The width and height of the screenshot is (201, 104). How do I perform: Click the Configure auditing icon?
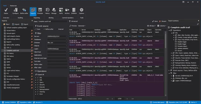(x=15, y=11)
